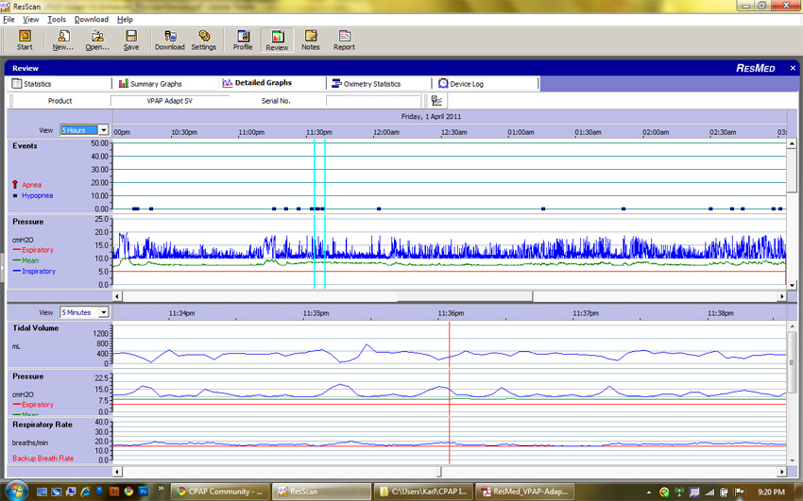Open Notes from the toolbar

[x=311, y=40]
